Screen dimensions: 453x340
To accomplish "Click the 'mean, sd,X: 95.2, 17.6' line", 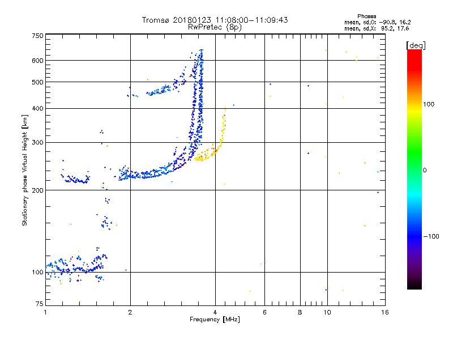I will click(377, 28).
